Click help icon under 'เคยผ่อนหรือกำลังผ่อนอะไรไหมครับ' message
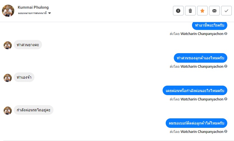The width and height of the screenshot is (234, 141). pos(226,99)
